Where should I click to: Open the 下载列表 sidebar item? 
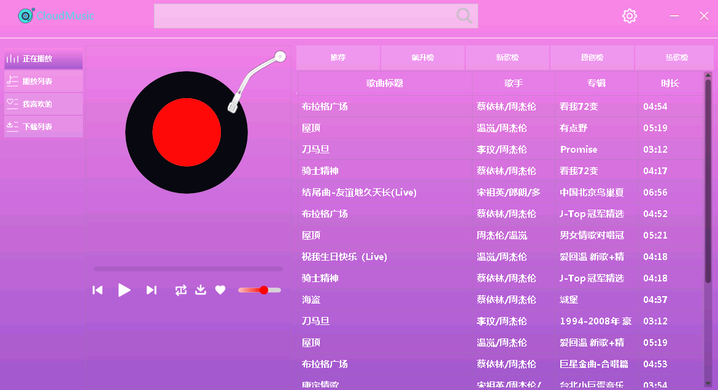point(44,126)
